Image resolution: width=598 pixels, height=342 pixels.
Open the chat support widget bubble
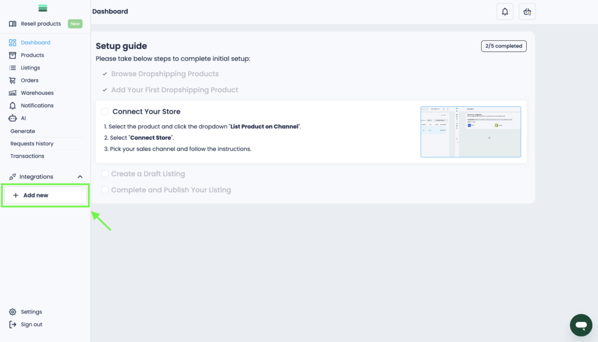click(x=580, y=325)
